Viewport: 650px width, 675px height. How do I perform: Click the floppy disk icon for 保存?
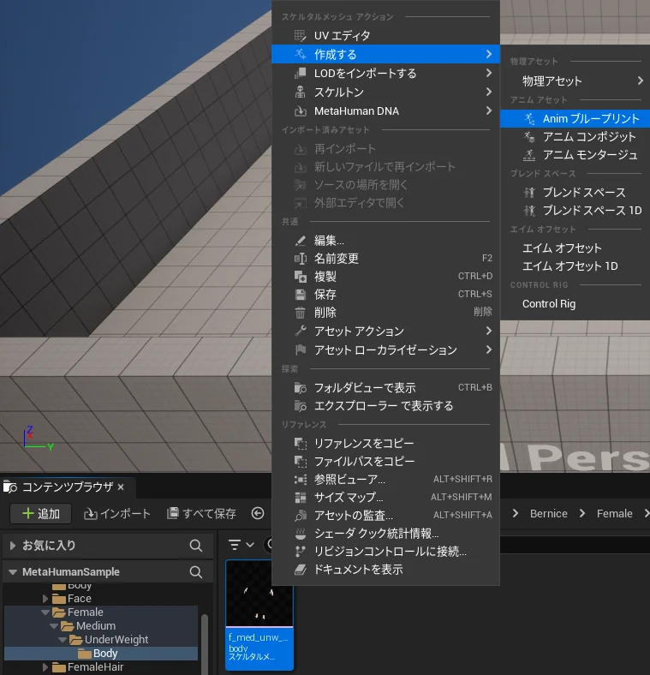pos(300,295)
